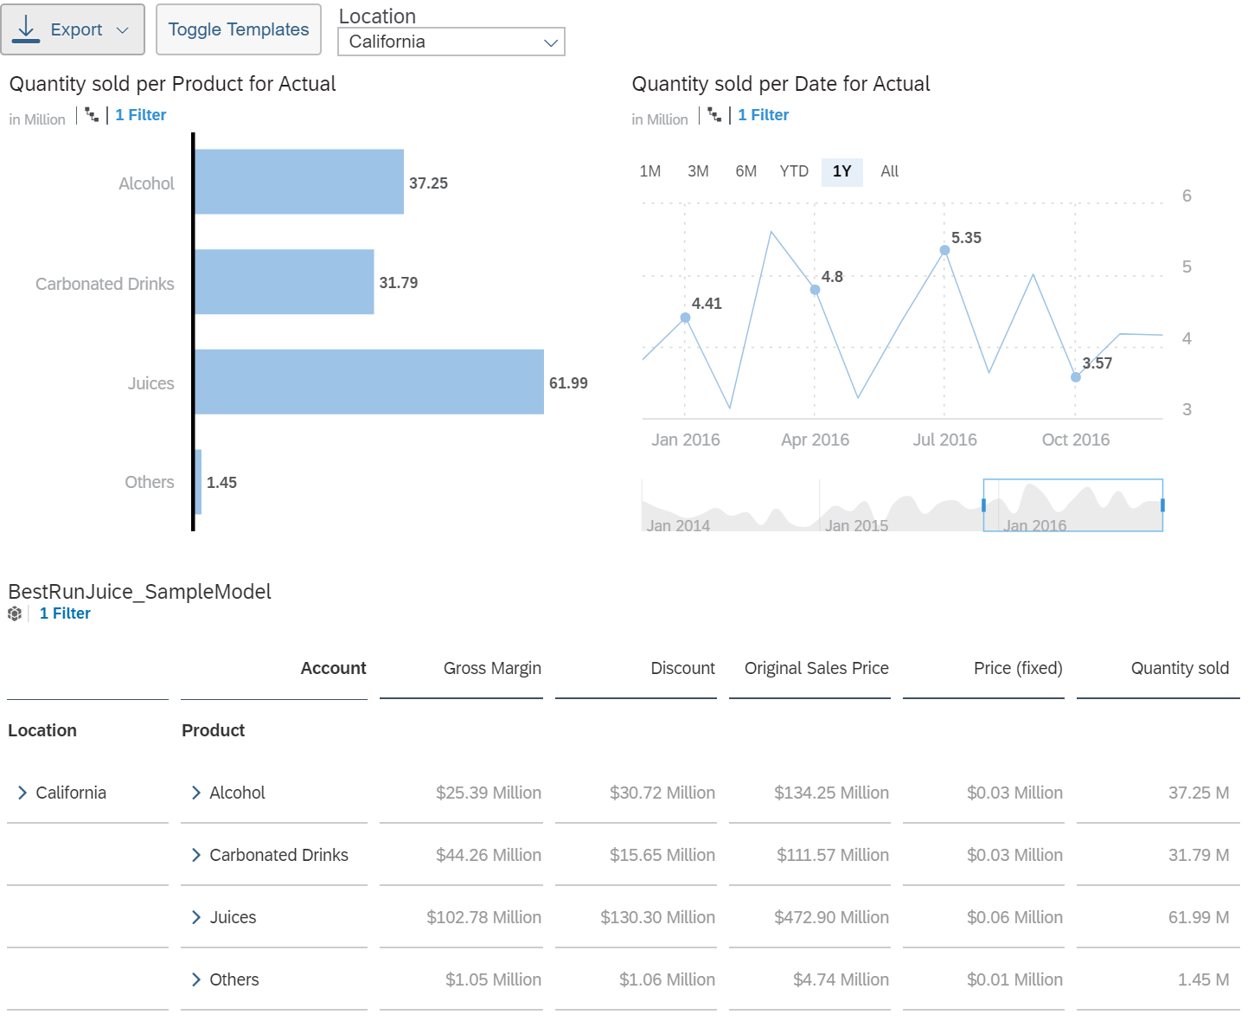1254x1021 pixels.
Task: Click the Carbonated Drinks bar
Action: pos(285,282)
